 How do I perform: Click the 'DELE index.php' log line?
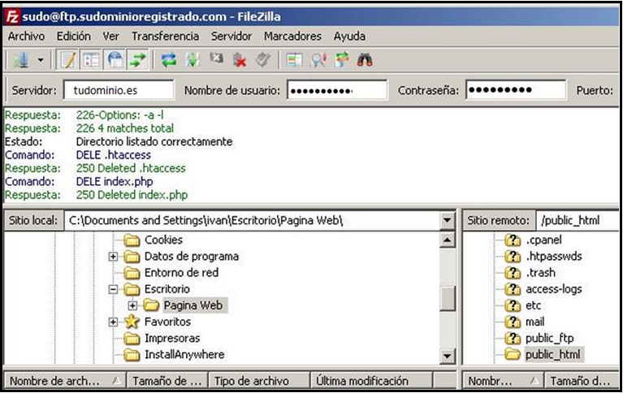tap(115, 182)
